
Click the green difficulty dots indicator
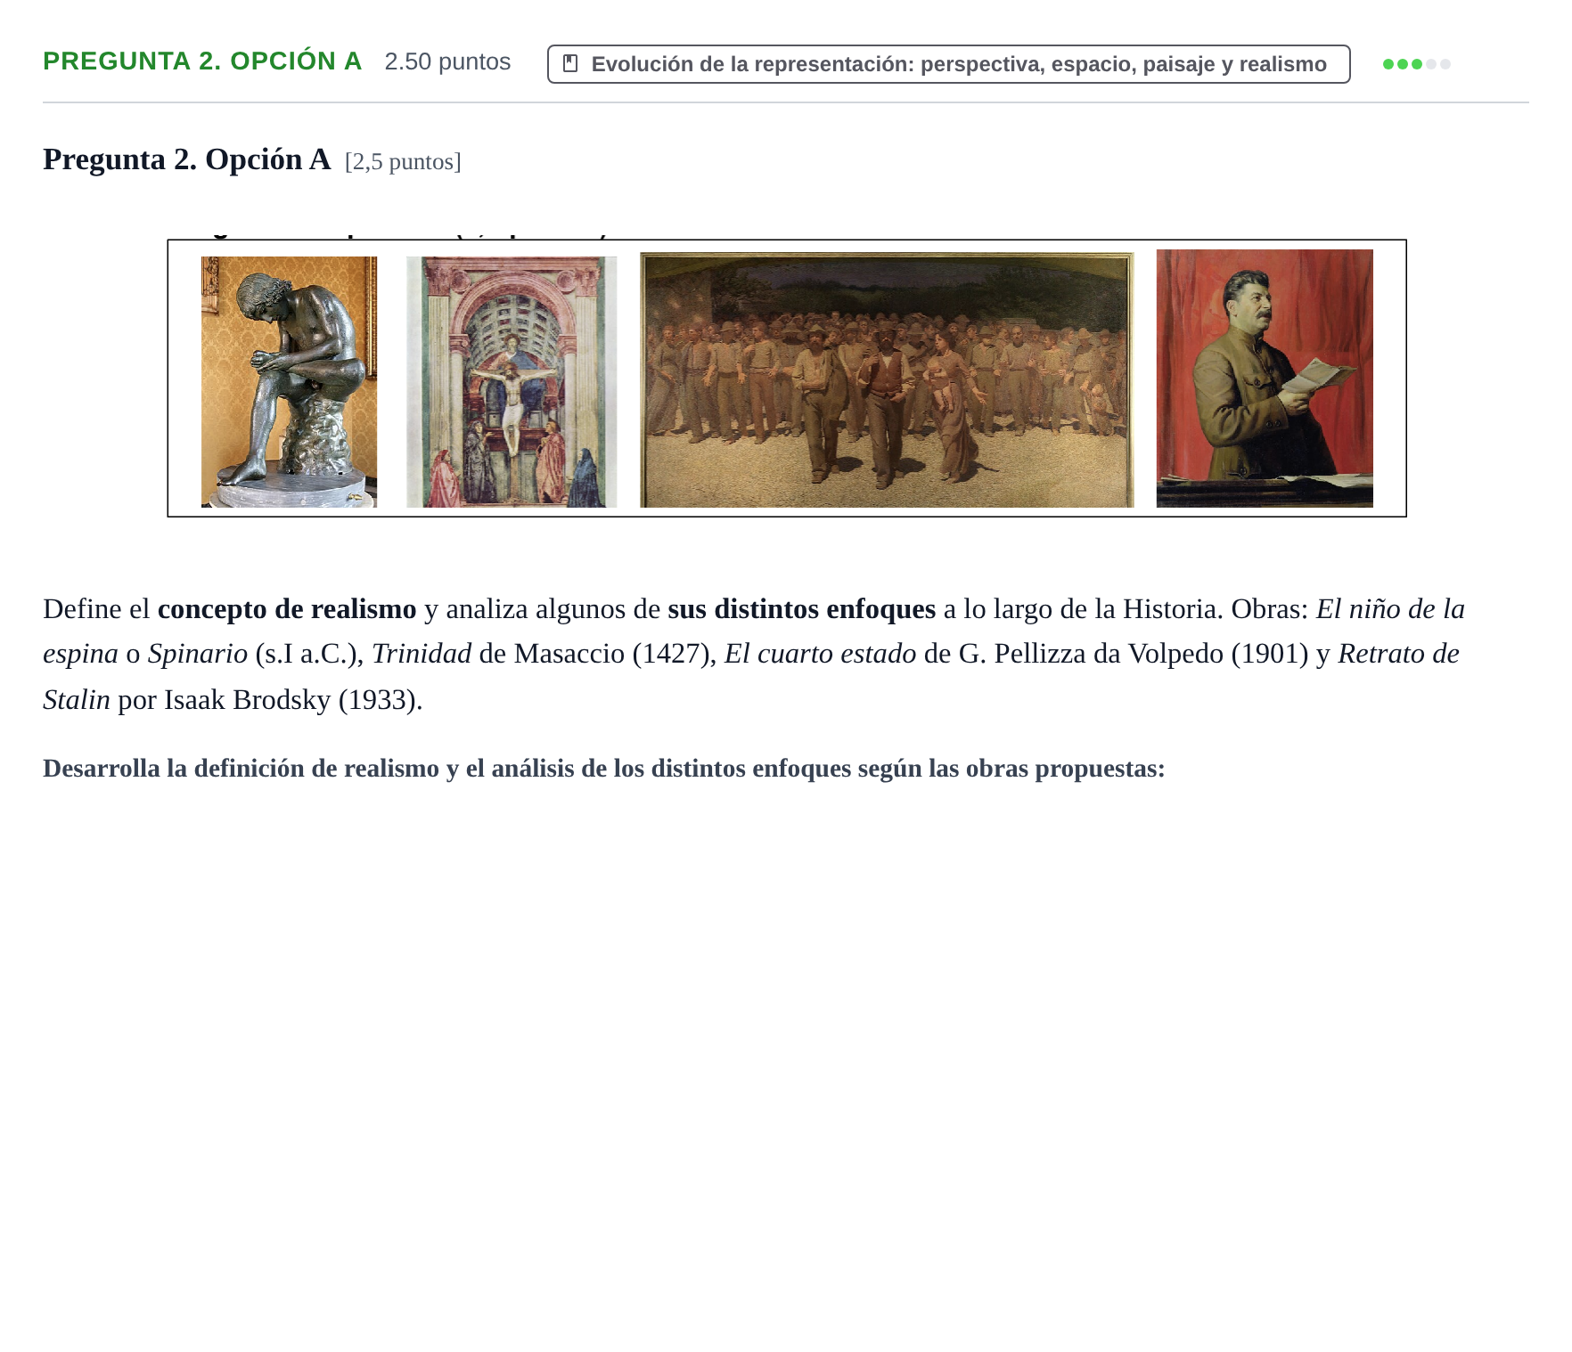tap(1416, 64)
